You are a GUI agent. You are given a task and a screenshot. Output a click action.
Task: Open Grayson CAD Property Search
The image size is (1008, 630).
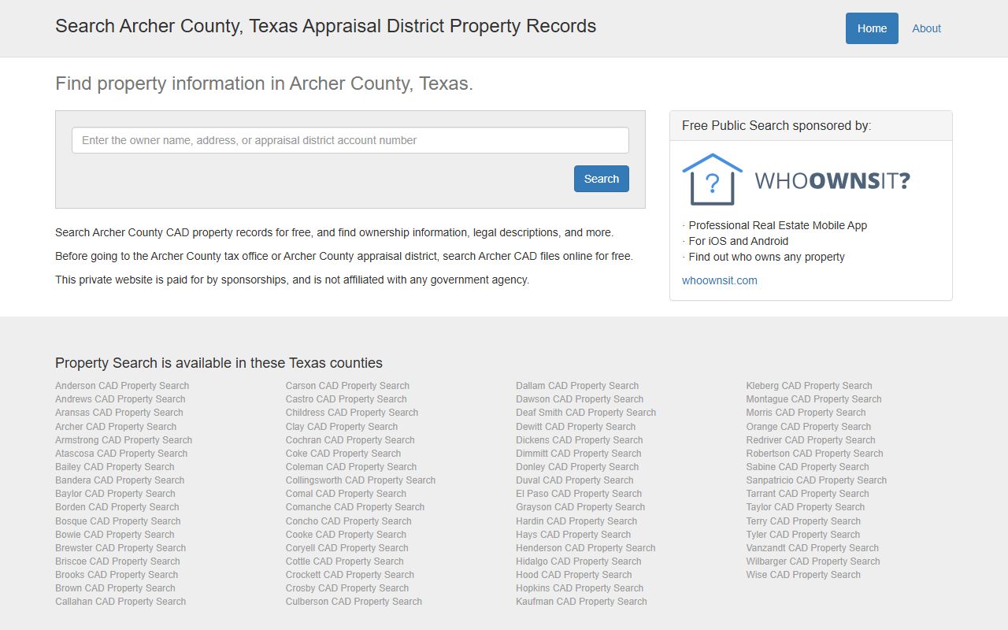coord(580,507)
